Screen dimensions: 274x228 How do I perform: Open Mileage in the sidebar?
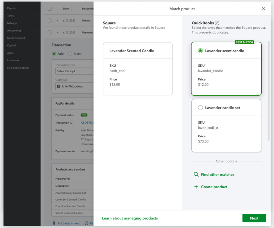(12, 23)
